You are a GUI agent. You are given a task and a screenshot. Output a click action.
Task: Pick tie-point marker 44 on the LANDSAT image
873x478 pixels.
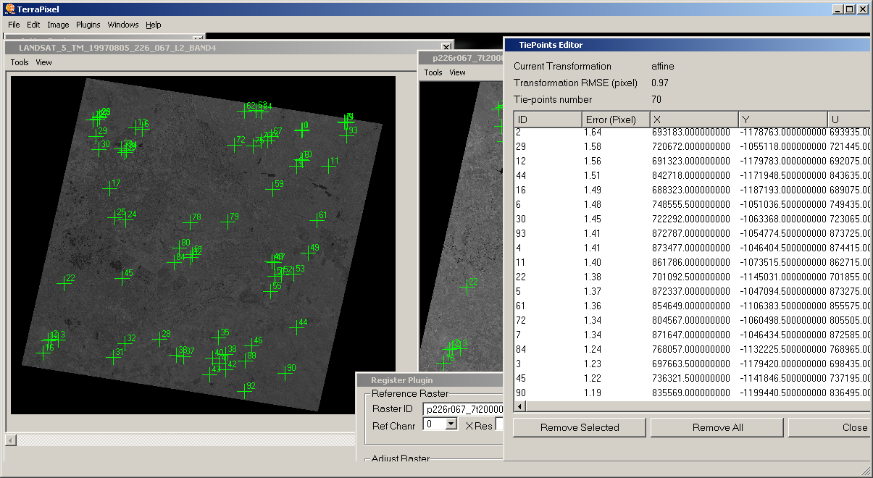point(296,327)
